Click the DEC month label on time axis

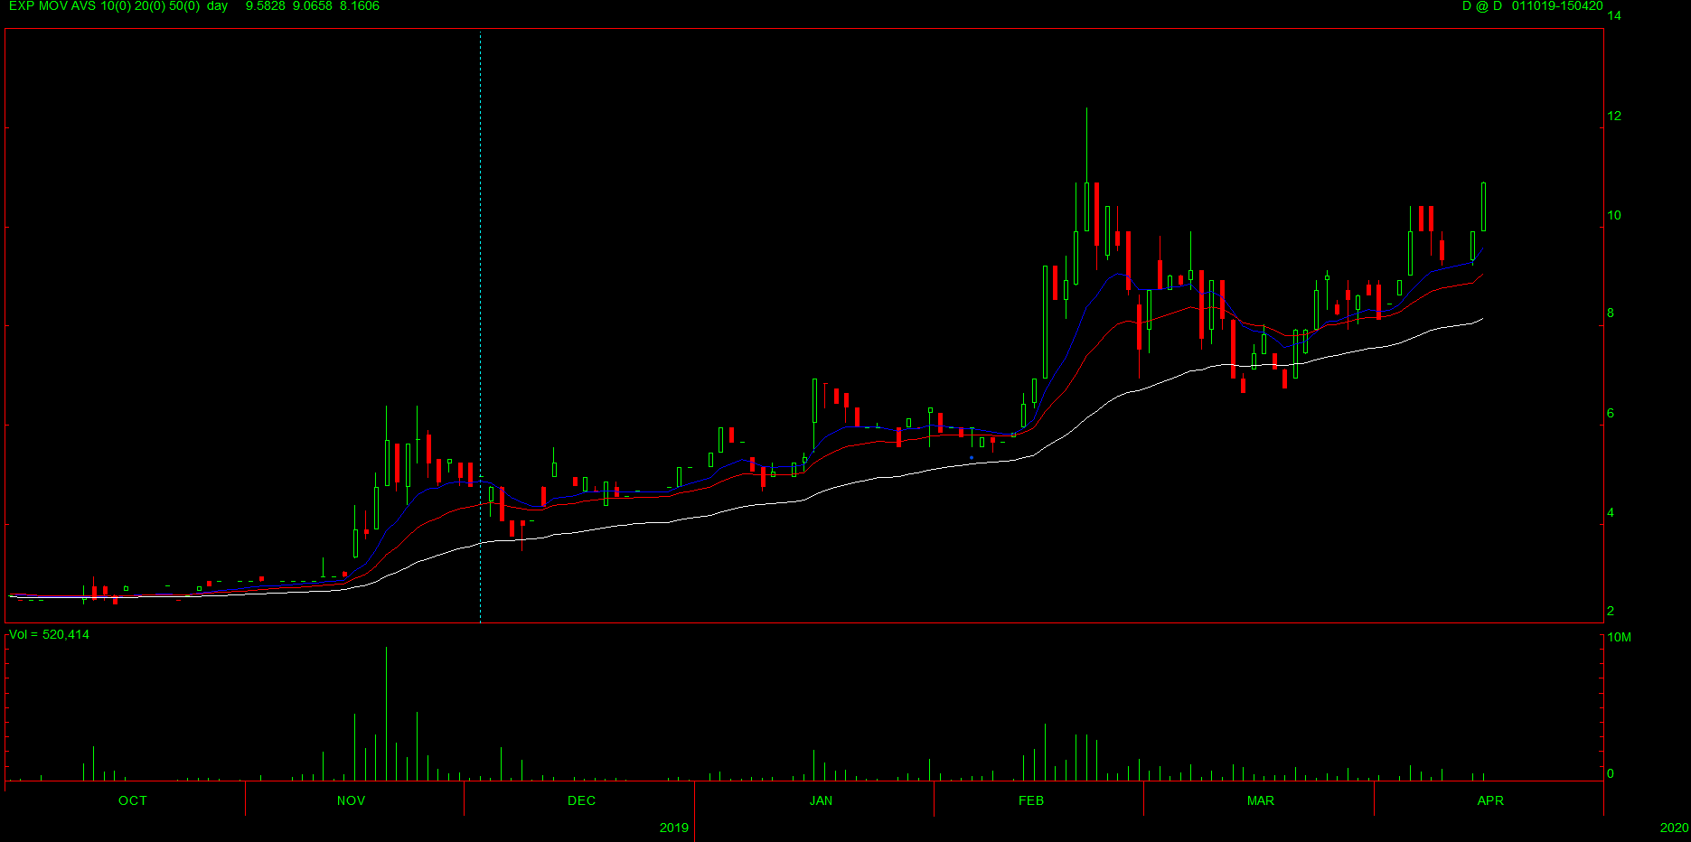click(x=581, y=800)
